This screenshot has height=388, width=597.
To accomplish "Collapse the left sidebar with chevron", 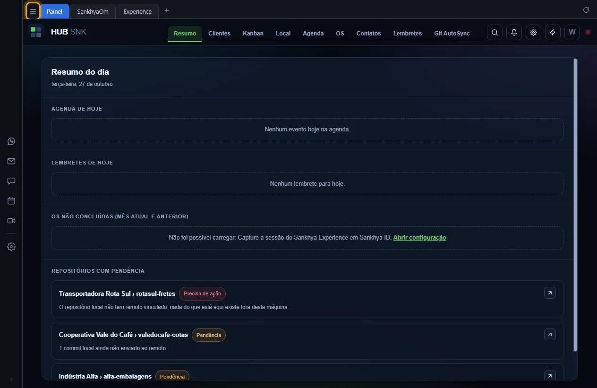I will tap(11, 379).
